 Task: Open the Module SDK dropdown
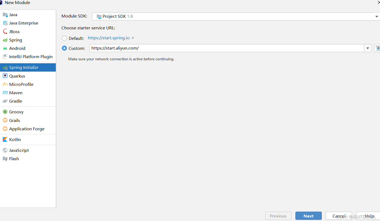click(x=376, y=16)
